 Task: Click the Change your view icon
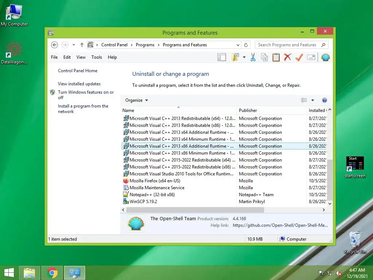304,100
